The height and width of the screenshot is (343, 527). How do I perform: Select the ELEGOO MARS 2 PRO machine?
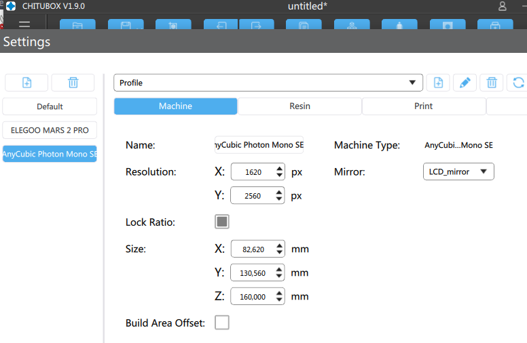point(50,130)
